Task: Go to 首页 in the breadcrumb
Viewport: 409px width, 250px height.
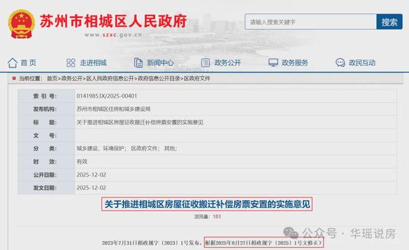Action: [52, 78]
